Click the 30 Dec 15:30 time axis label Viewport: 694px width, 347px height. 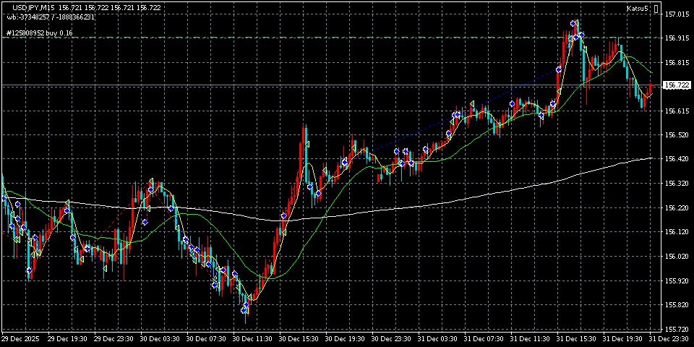click(296, 338)
